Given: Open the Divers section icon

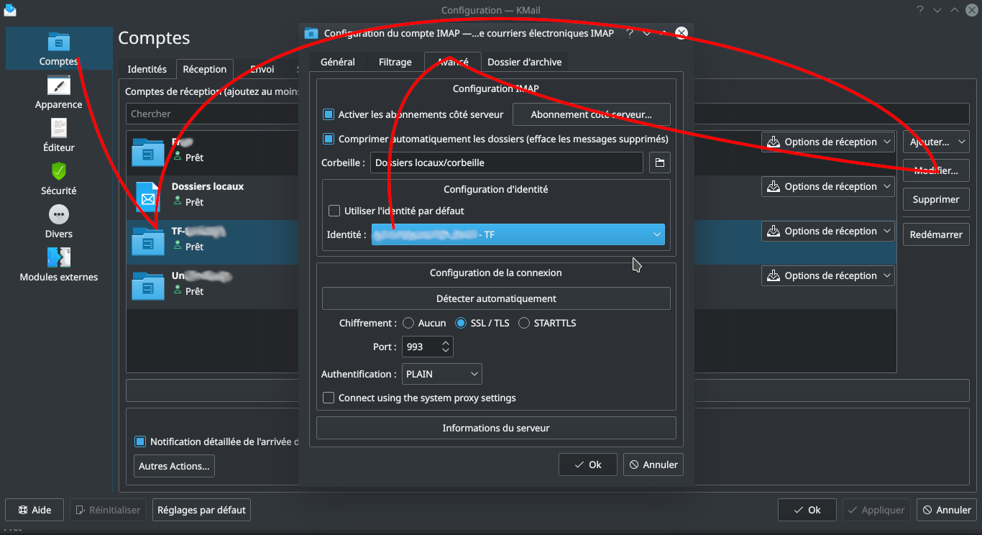Looking at the screenshot, I should pos(59,214).
